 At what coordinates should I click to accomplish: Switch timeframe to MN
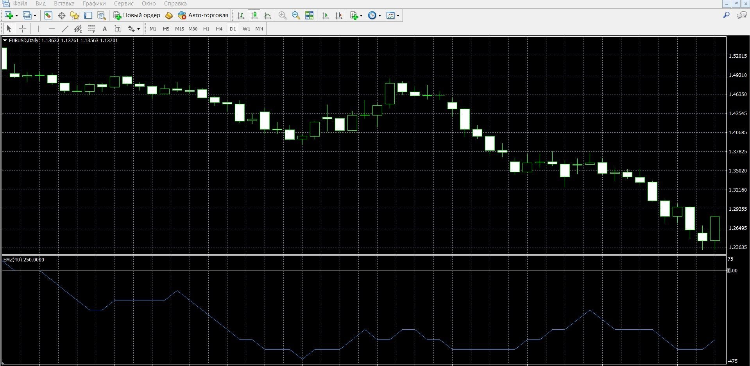point(259,29)
